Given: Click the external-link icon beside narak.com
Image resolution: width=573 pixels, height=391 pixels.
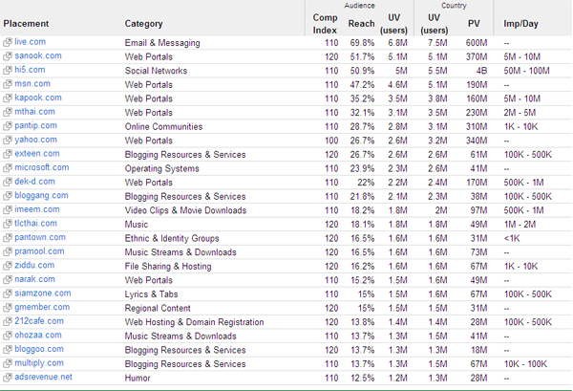Looking at the screenshot, I should 8,280.
